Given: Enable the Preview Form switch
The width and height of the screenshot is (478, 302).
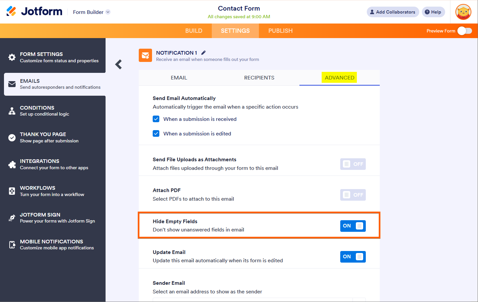Looking at the screenshot, I should (x=464, y=31).
